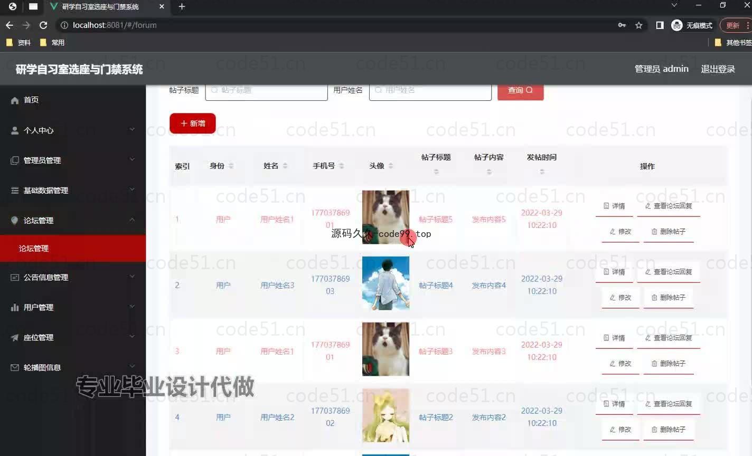The height and width of the screenshot is (456, 752).
Task: Click 查看论坛回复 for 帖子标题2
Action: coord(669,404)
